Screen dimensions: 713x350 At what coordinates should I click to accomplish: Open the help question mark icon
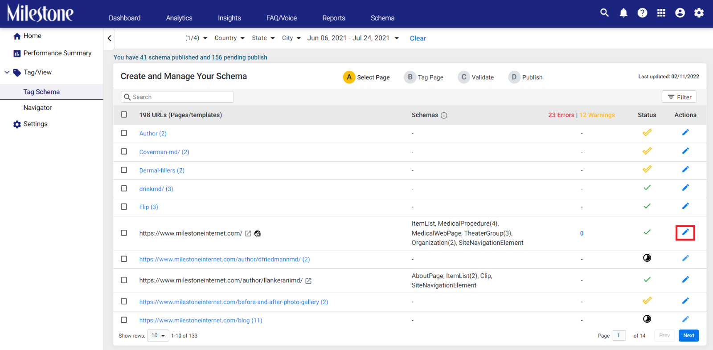[642, 13]
